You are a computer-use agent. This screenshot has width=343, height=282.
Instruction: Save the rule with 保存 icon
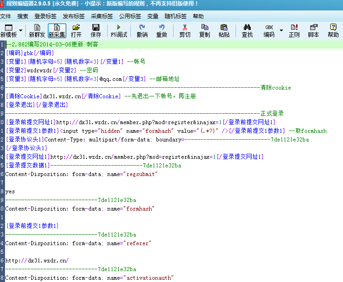[x=96, y=31]
